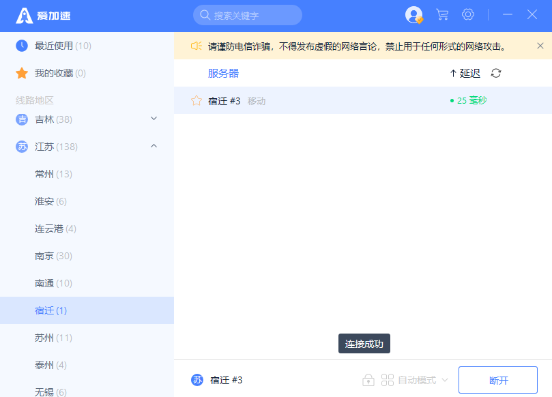Close the yellow notice banner
This screenshot has height=397, width=552.
pyautogui.click(x=540, y=46)
